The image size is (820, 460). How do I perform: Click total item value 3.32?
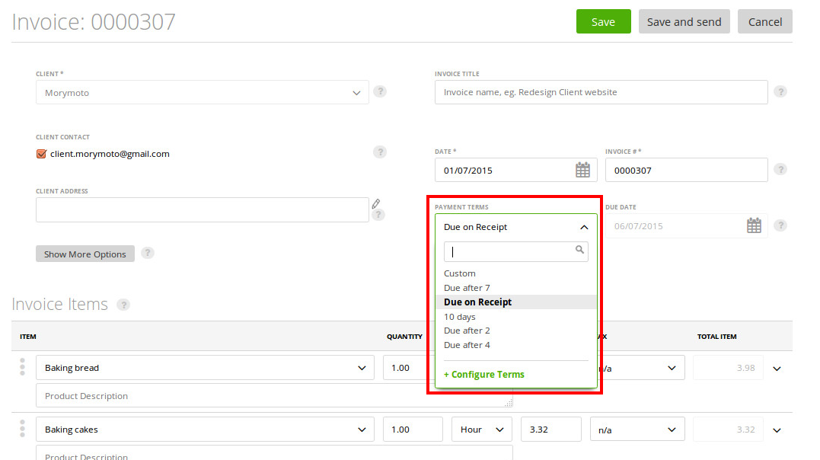click(x=728, y=429)
